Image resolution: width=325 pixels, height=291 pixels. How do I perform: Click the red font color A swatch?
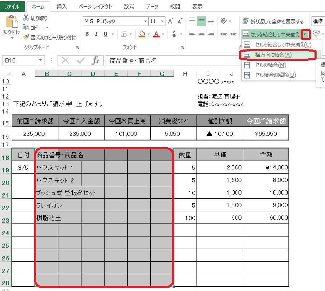point(156,34)
